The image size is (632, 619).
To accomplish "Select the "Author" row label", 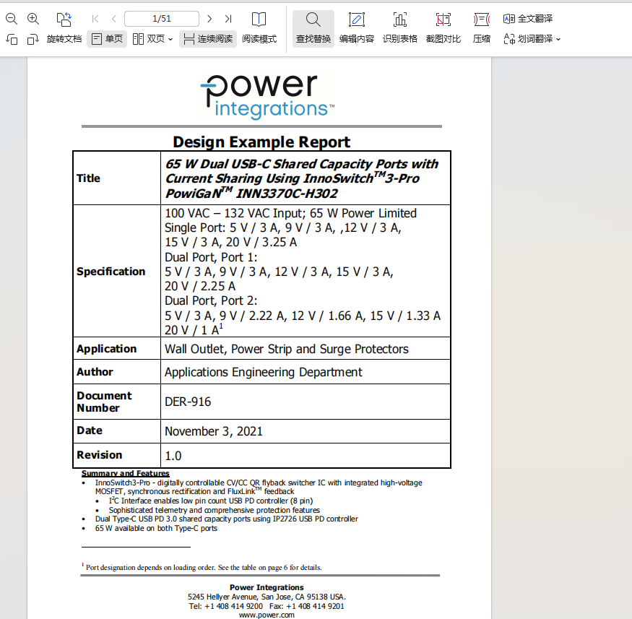I will point(95,371).
